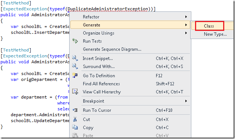Viewport: 235px width, 139px height.
Task: Click the Surround With icon
Action: 75,66
